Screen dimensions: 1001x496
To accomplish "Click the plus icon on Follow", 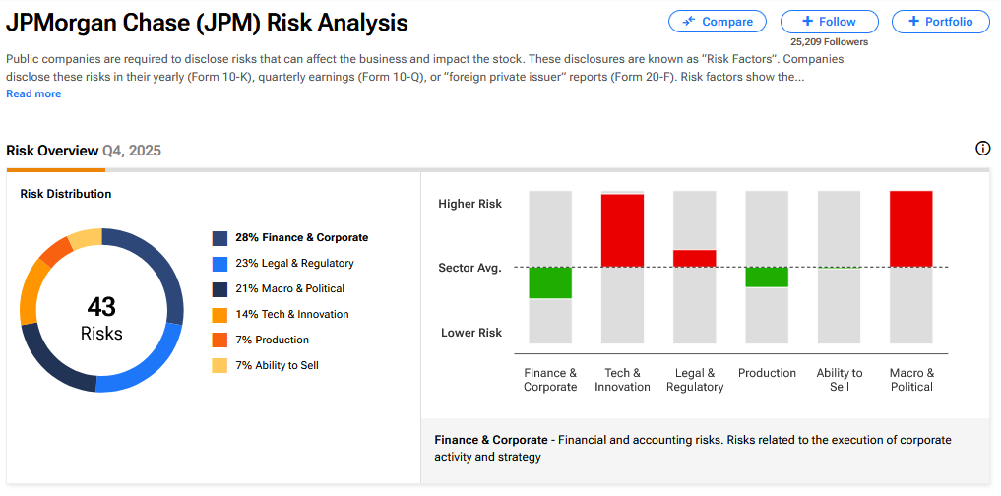I will [x=807, y=22].
